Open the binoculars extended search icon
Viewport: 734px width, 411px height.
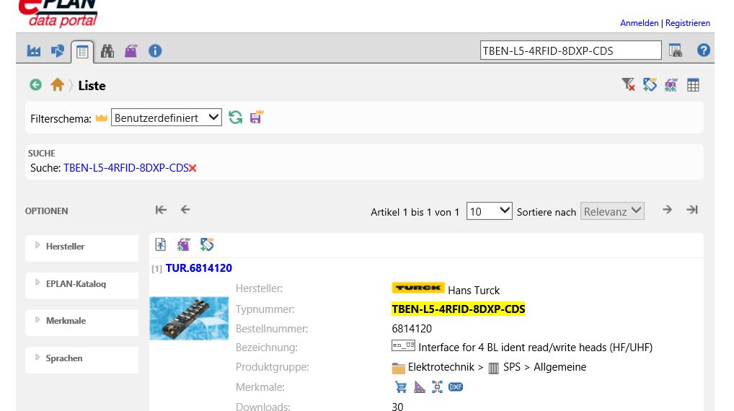107,50
